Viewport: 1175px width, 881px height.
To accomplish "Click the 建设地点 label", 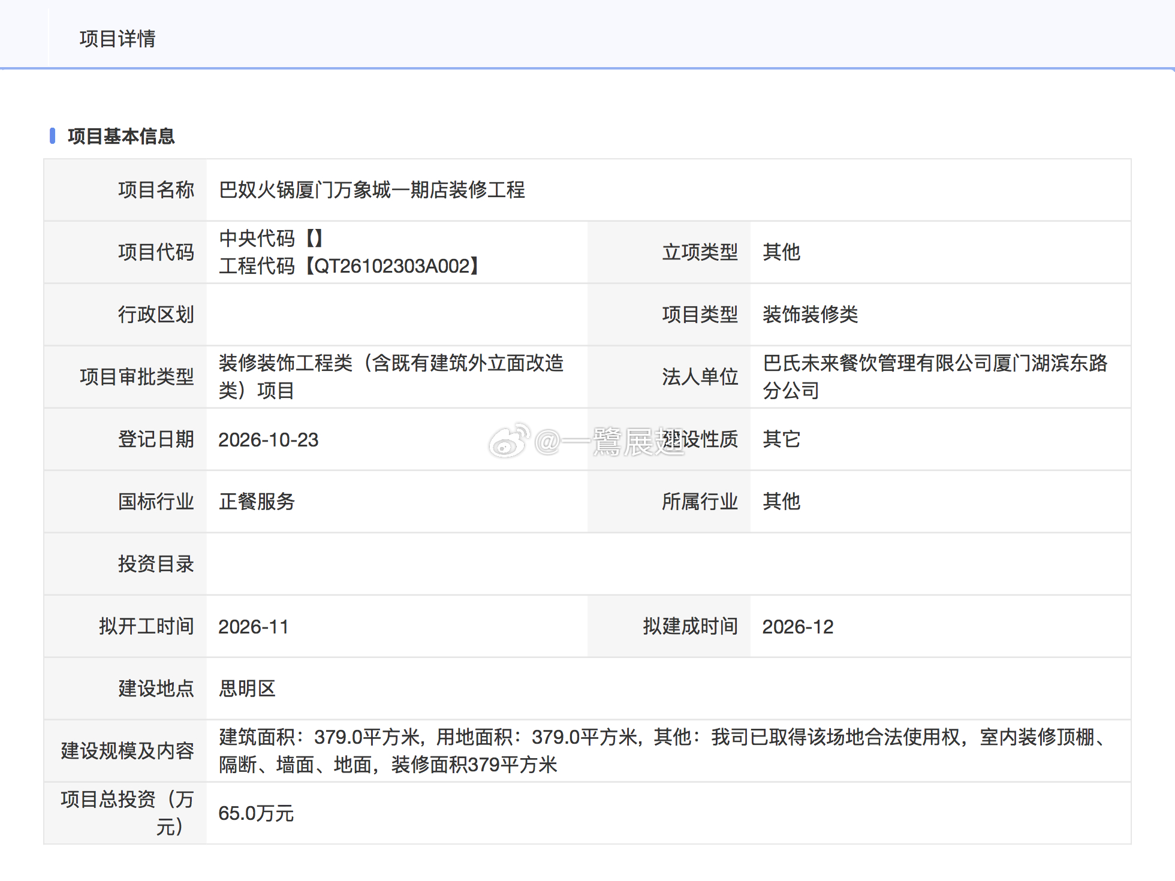I will coord(156,689).
